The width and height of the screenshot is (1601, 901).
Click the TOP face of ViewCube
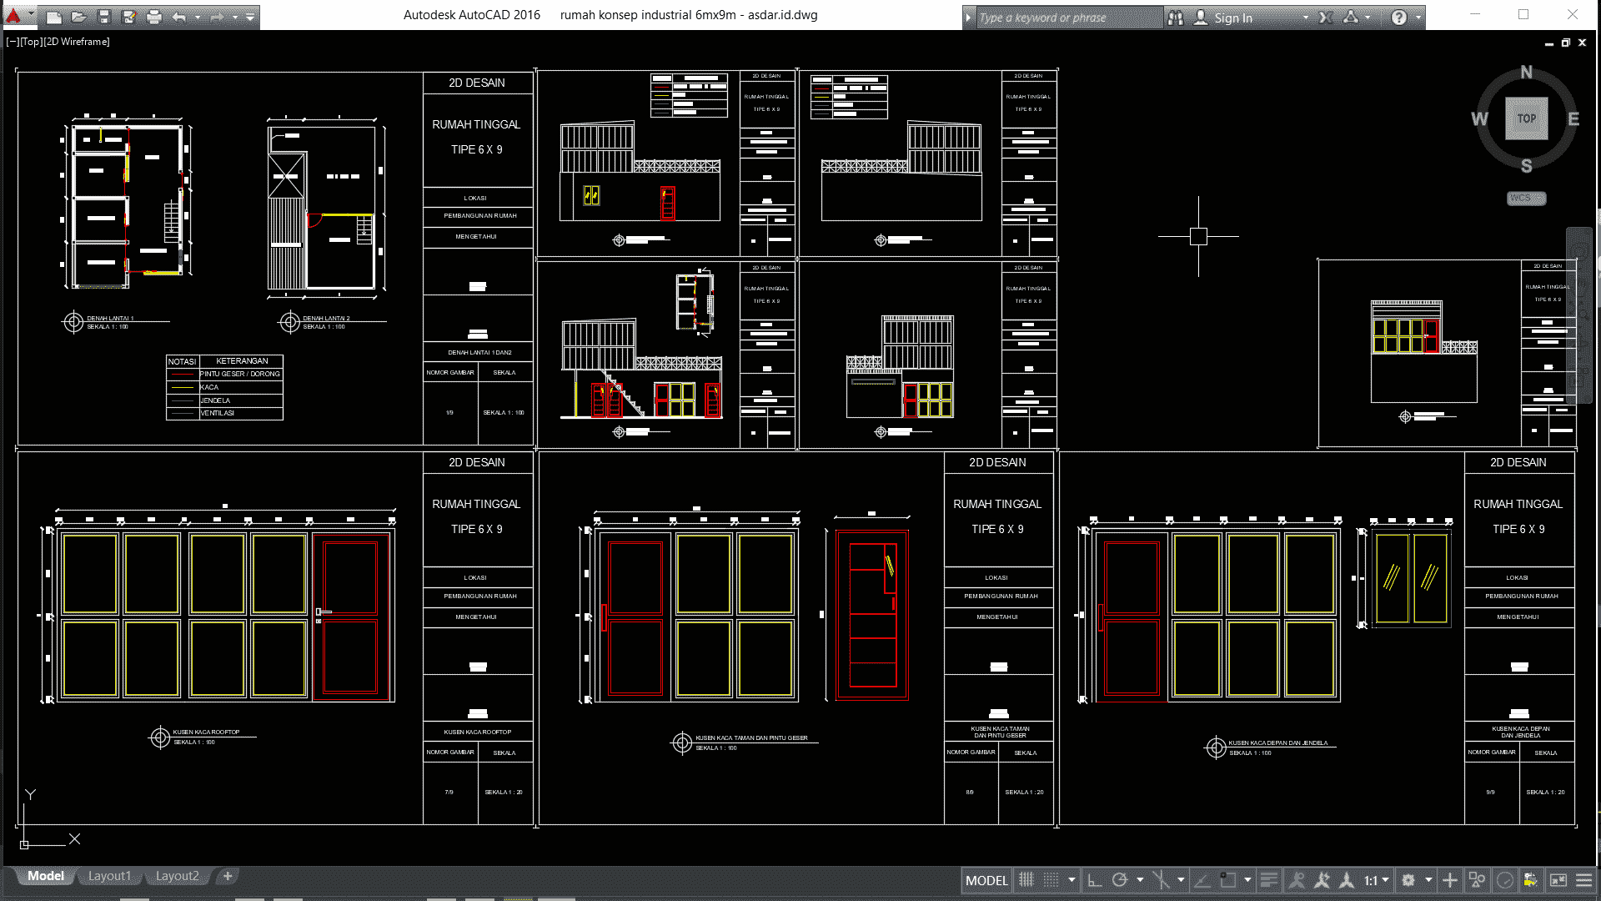[x=1526, y=118]
